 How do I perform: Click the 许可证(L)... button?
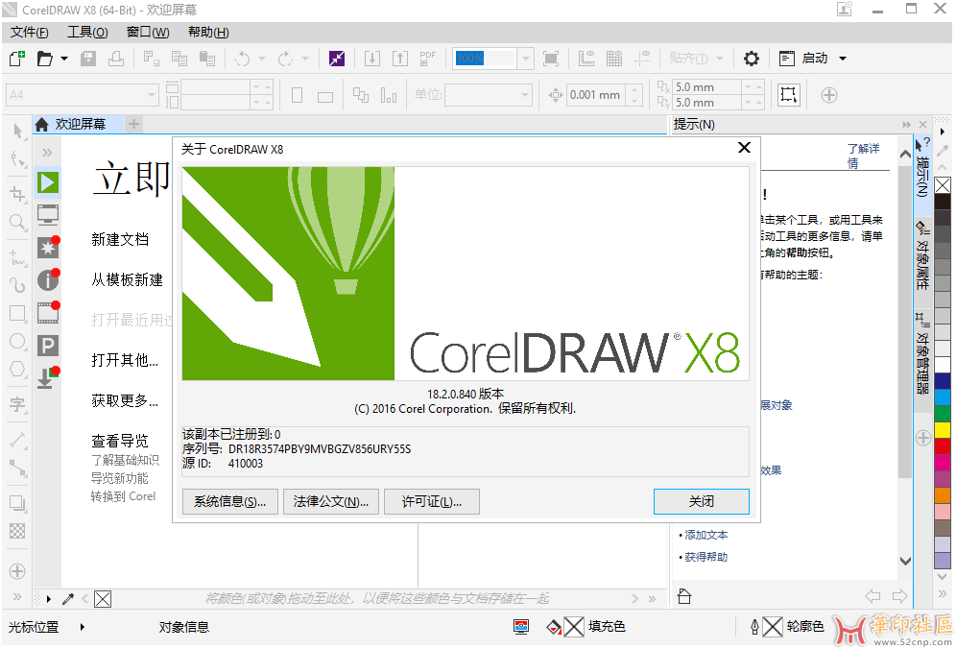(x=432, y=502)
